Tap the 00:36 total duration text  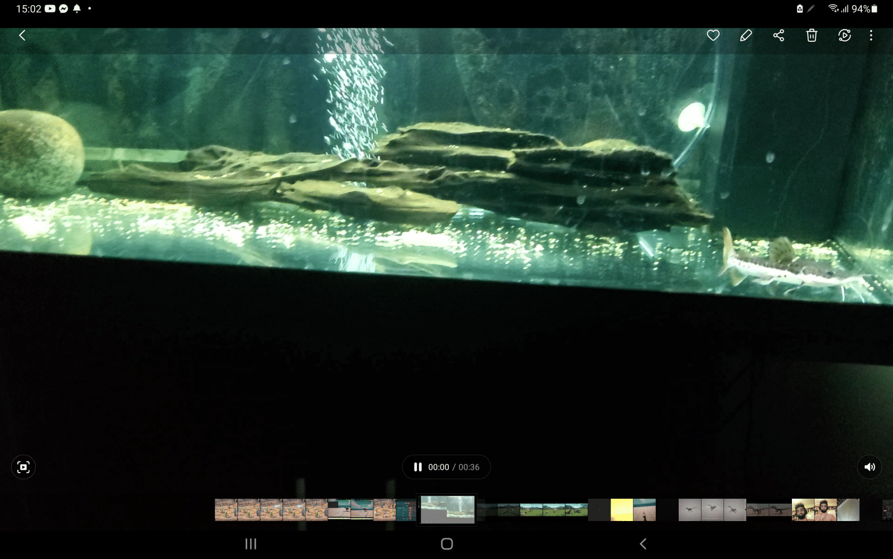469,467
